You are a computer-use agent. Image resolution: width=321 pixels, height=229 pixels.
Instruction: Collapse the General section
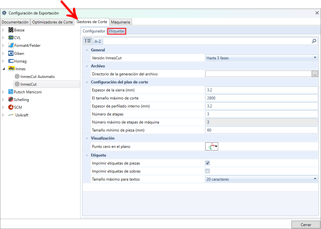[87, 50]
